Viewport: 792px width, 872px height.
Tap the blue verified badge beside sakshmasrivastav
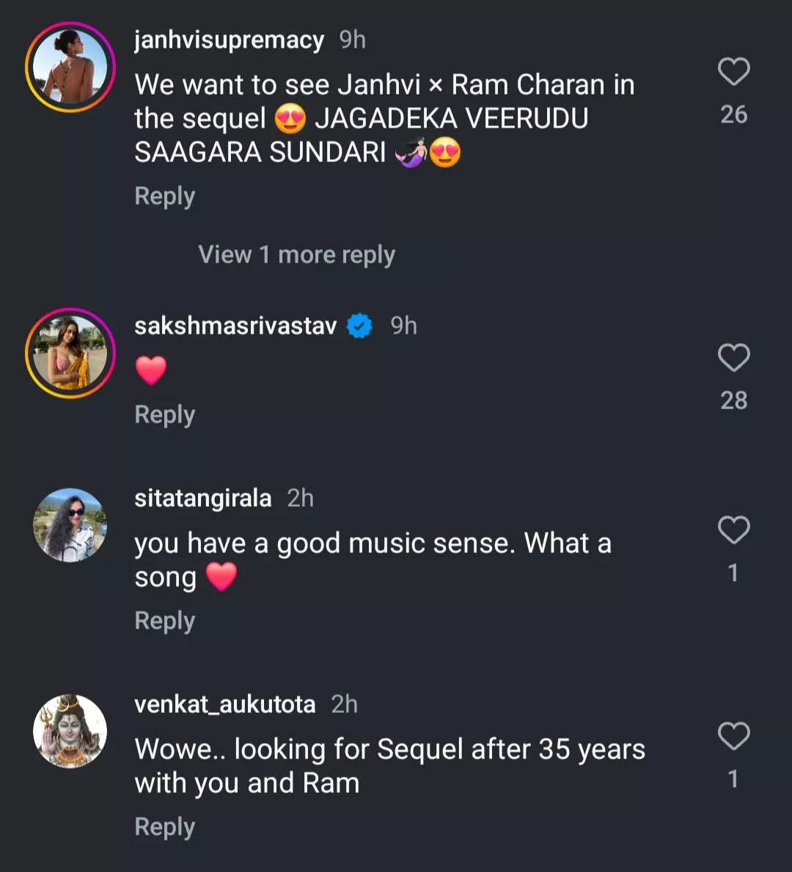(x=359, y=326)
